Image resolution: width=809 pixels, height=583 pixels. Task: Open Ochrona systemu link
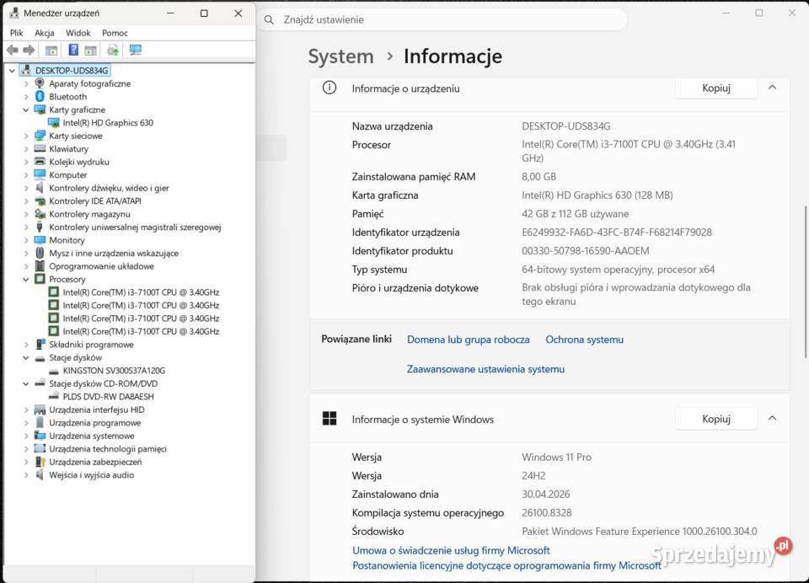(584, 340)
